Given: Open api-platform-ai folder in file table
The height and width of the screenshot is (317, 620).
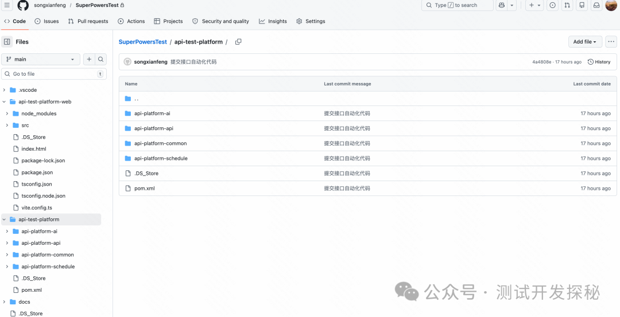Looking at the screenshot, I should click(x=152, y=114).
